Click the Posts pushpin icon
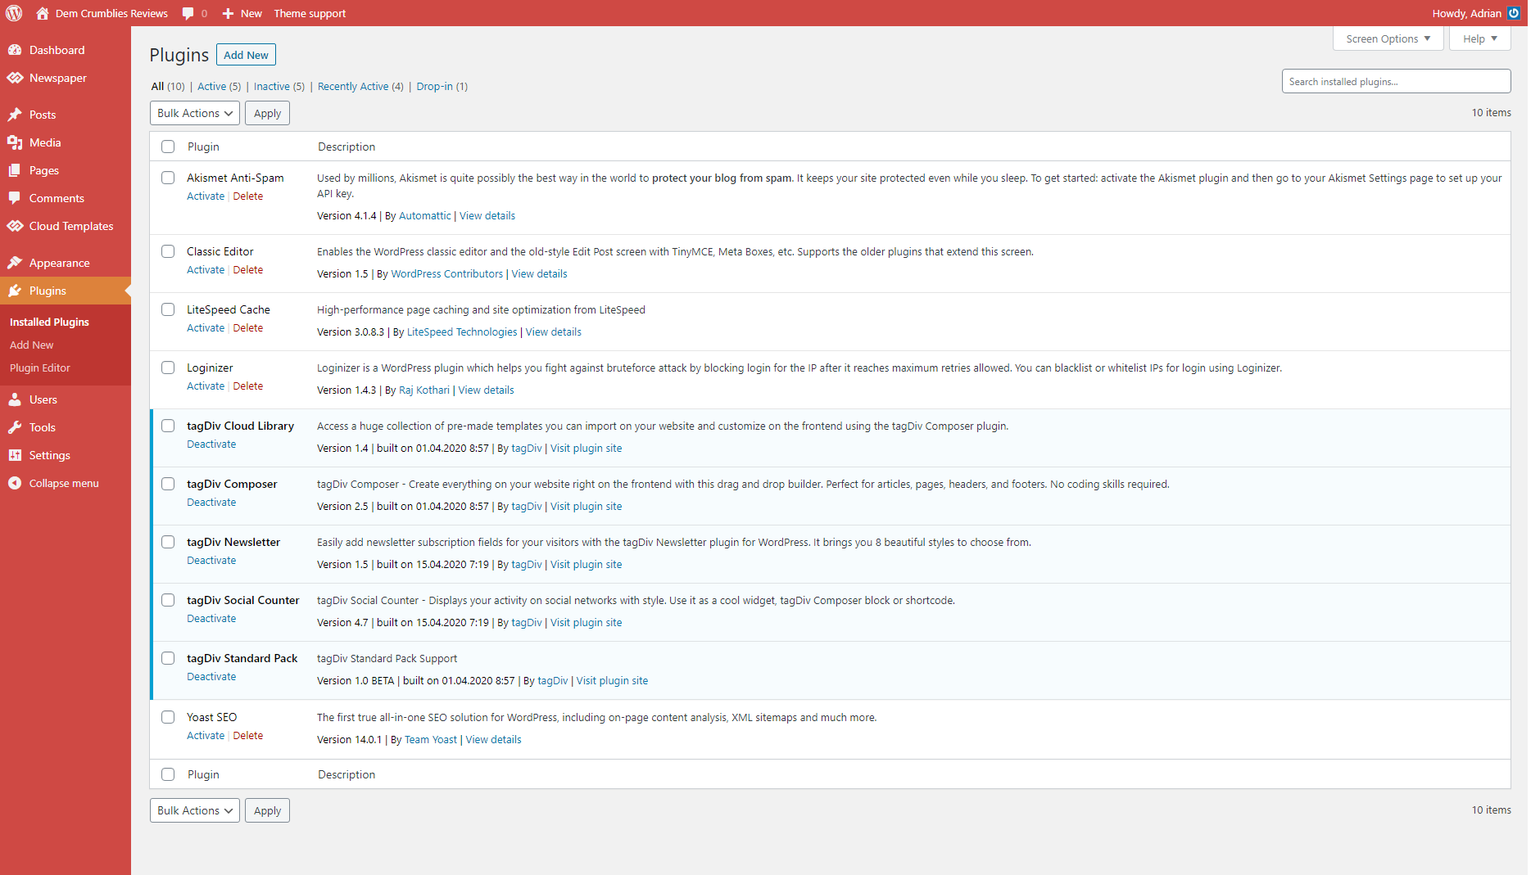The image size is (1540, 875). (15, 115)
